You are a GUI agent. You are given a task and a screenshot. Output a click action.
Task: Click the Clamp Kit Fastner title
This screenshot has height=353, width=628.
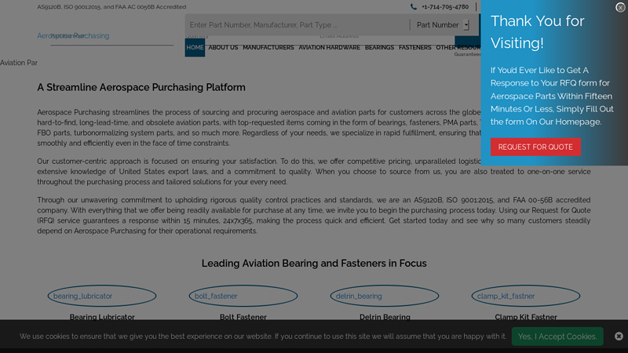point(526,317)
